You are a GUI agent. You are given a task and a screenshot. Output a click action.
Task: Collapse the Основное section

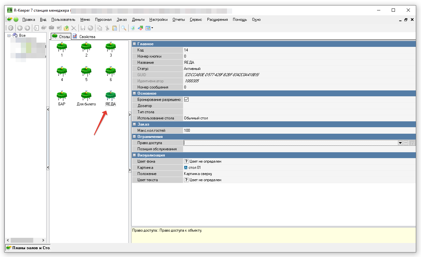(x=134, y=93)
